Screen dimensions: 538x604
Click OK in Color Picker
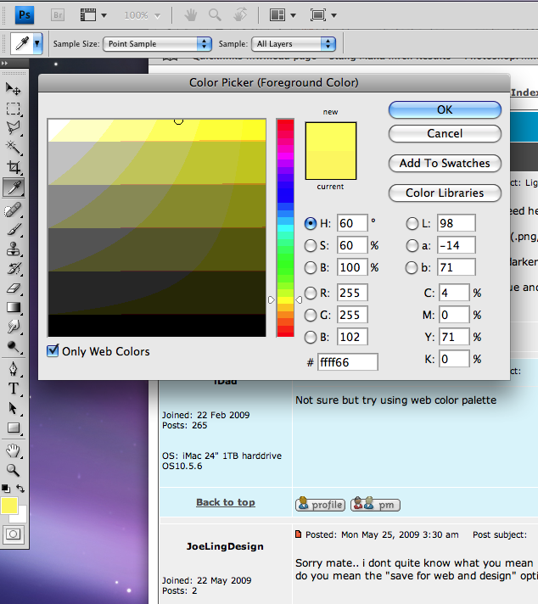tap(445, 109)
